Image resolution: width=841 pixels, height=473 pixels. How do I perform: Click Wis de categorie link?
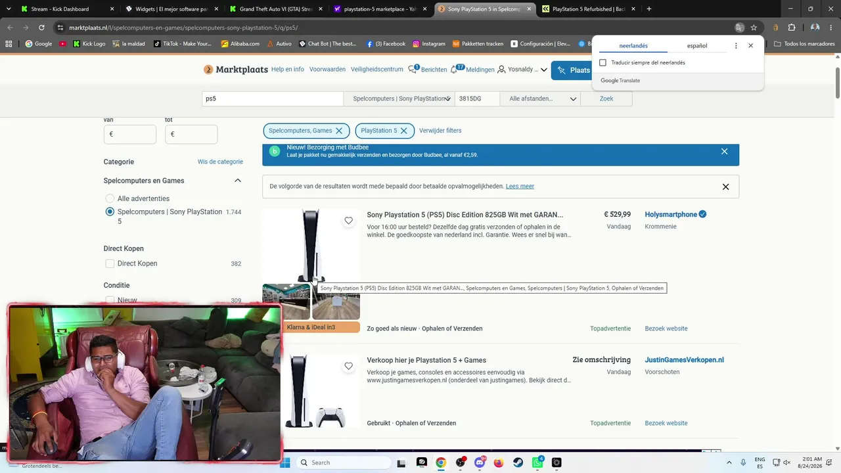point(220,162)
